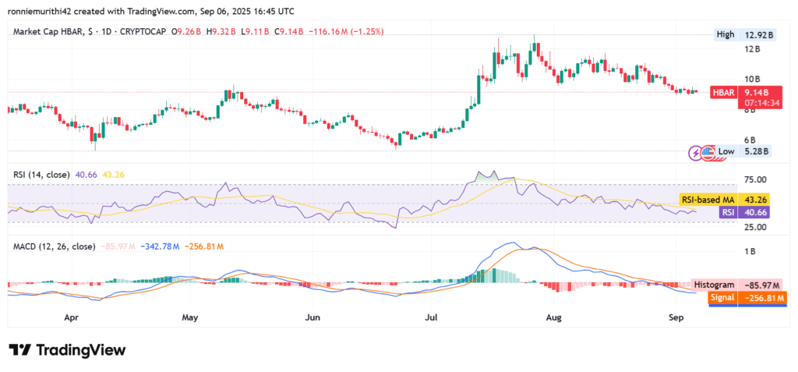Image resolution: width=798 pixels, height=372 pixels.
Task: Click the high value H9.32B
Action: click(x=221, y=32)
